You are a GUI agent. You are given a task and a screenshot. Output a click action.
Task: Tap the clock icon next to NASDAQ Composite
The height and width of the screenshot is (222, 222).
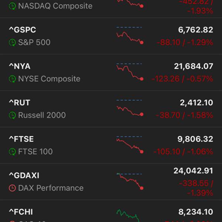pos(13,6)
